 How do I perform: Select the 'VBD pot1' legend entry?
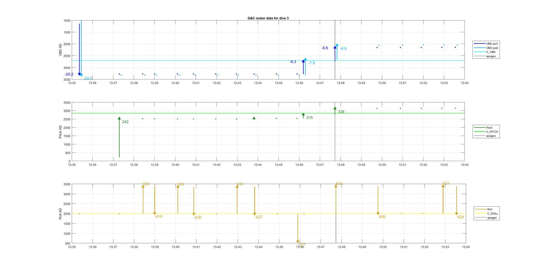click(x=486, y=44)
